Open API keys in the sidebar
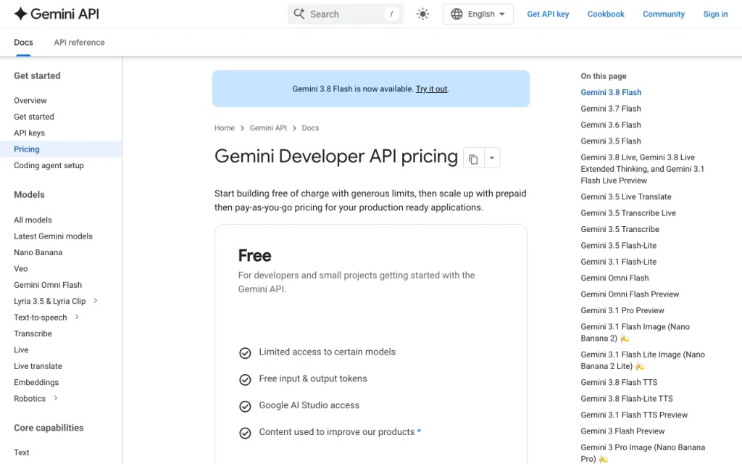 tap(29, 133)
